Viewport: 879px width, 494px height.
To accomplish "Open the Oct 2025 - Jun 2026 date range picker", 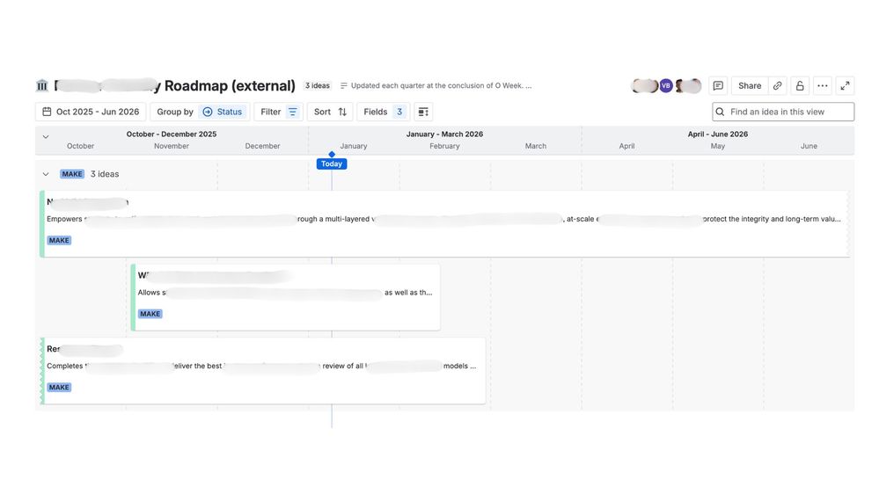I will [91, 112].
